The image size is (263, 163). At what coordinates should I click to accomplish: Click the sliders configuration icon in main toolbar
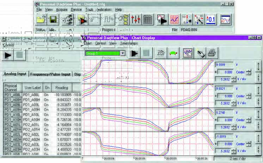click(135, 20)
